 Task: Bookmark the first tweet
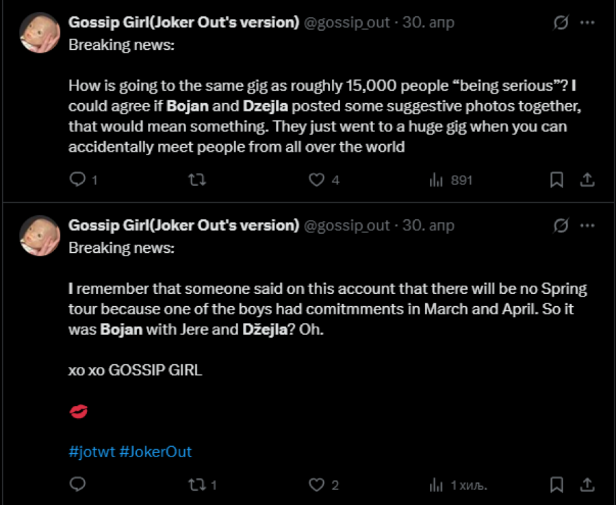(557, 180)
